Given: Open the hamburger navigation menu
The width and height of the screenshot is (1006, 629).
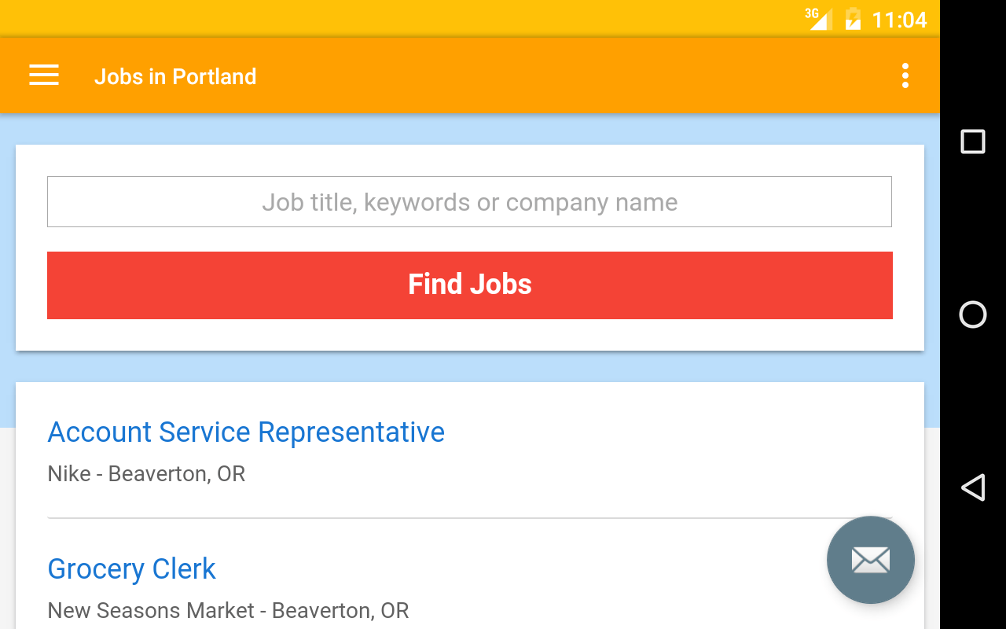Looking at the screenshot, I should (x=44, y=75).
